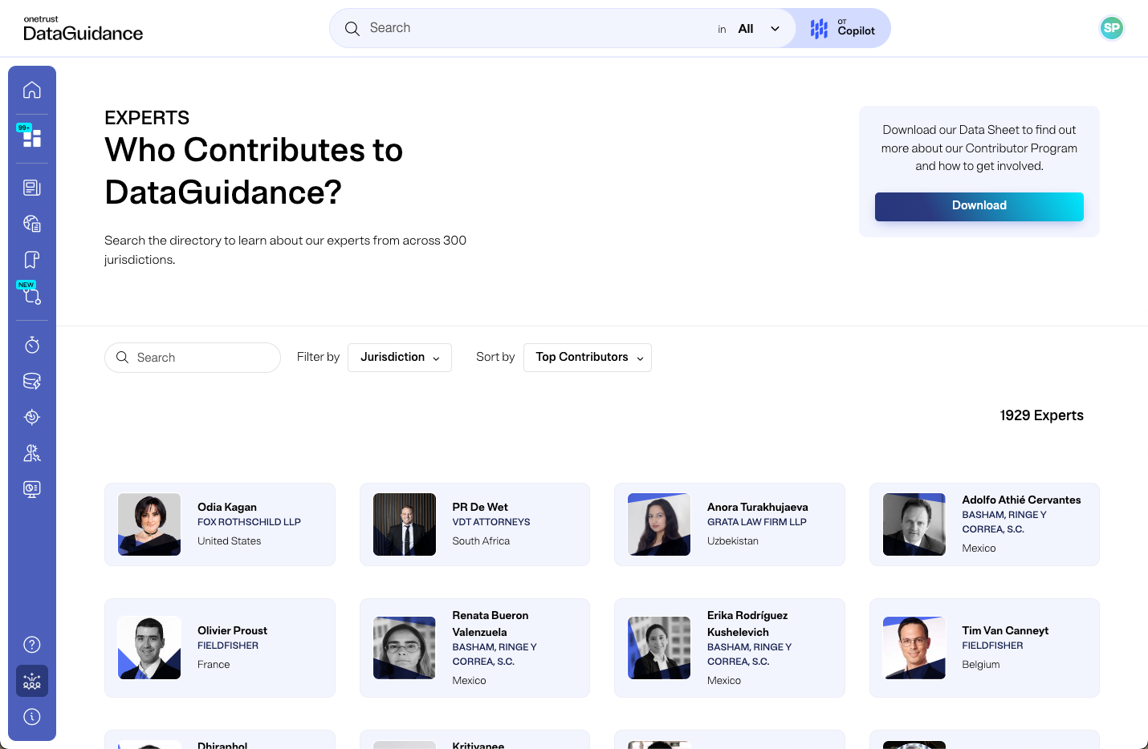Viewport: 1148px width, 749px height.
Task: Click the expert directory search field
Action: pyautogui.click(x=193, y=357)
